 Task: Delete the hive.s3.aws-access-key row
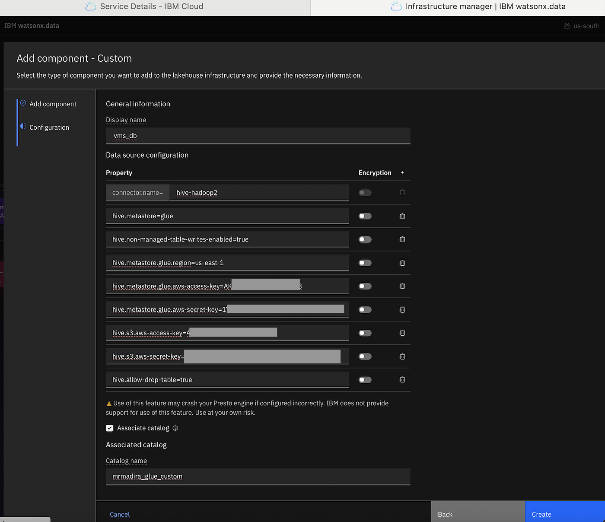(402, 333)
